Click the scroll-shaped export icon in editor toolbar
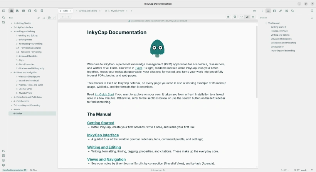The width and height of the screenshot is (316, 172). point(235,17)
